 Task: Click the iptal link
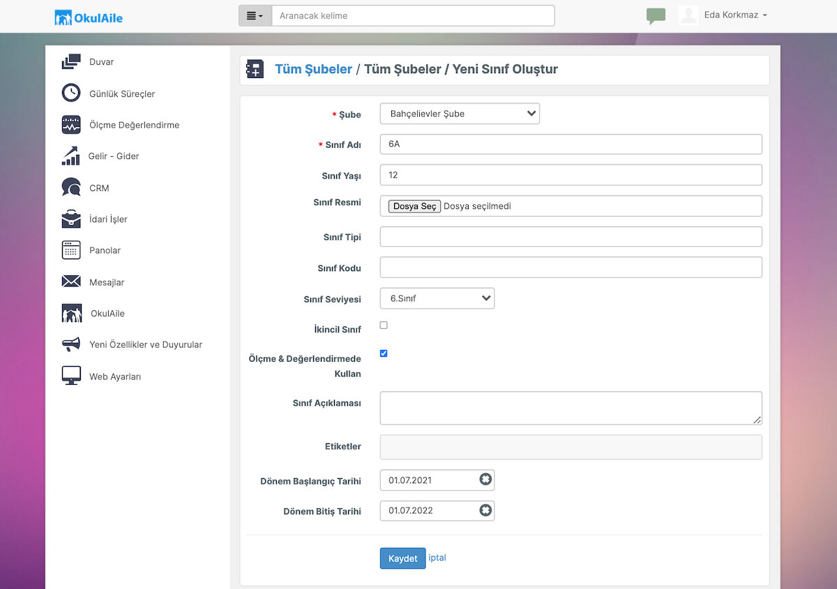pyautogui.click(x=437, y=558)
